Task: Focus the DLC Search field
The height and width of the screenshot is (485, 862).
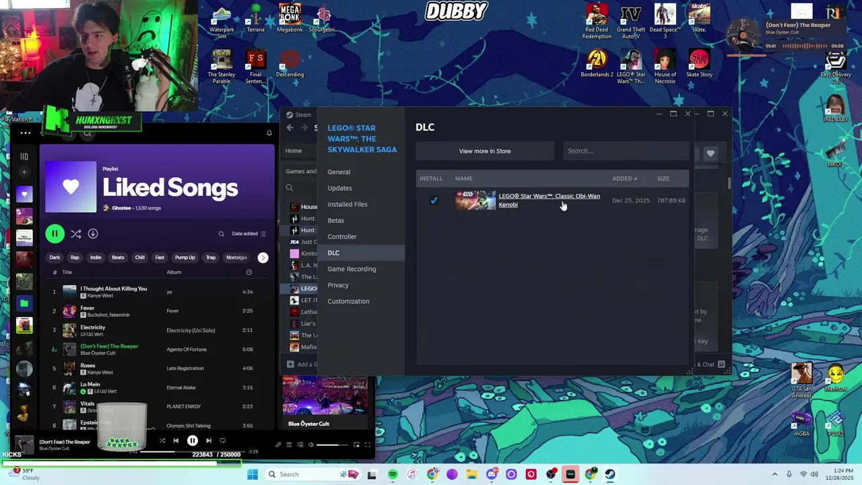Action: click(626, 151)
